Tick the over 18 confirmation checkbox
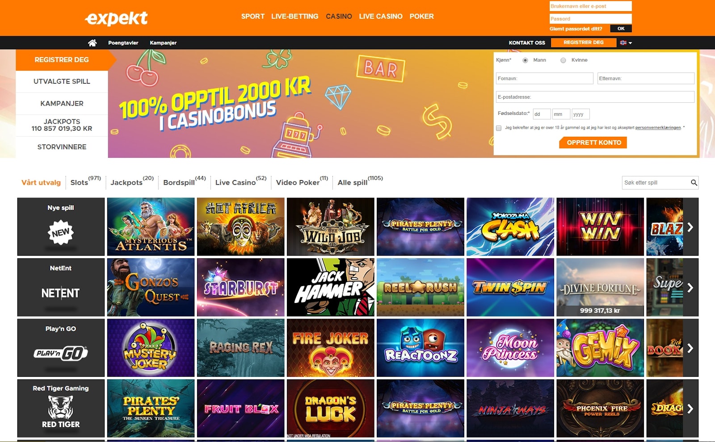The image size is (715, 442). (499, 128)
